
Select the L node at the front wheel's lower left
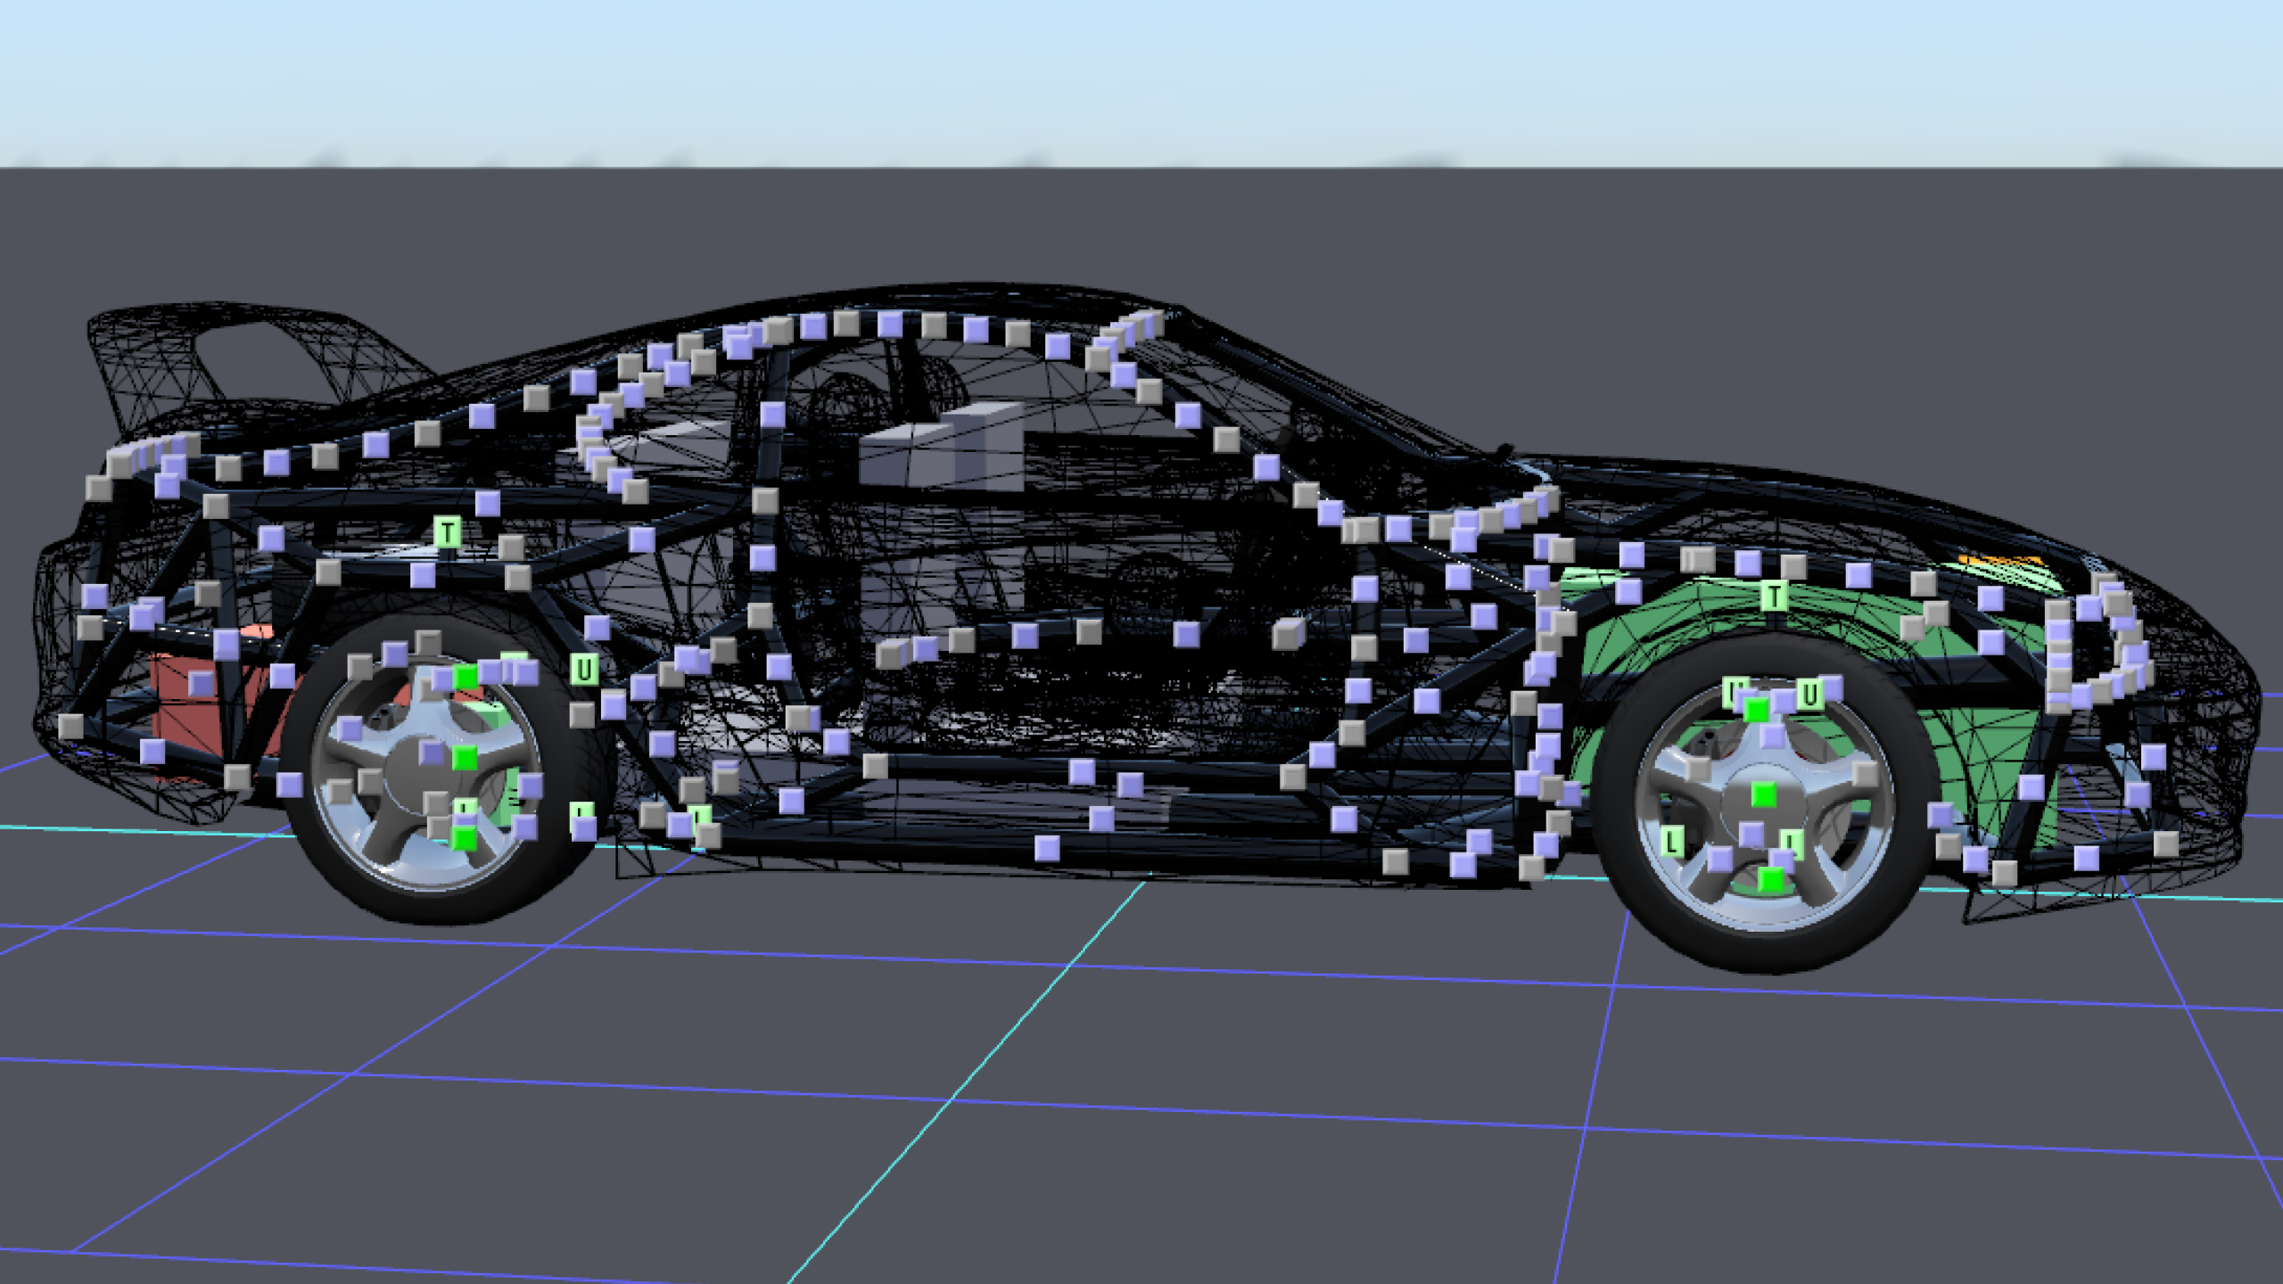1673,840
